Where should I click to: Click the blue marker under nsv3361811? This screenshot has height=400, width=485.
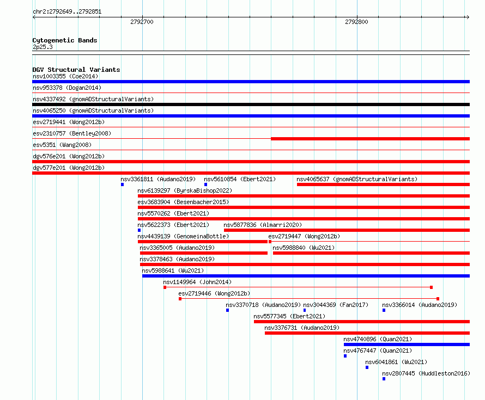tap(123, 184)
